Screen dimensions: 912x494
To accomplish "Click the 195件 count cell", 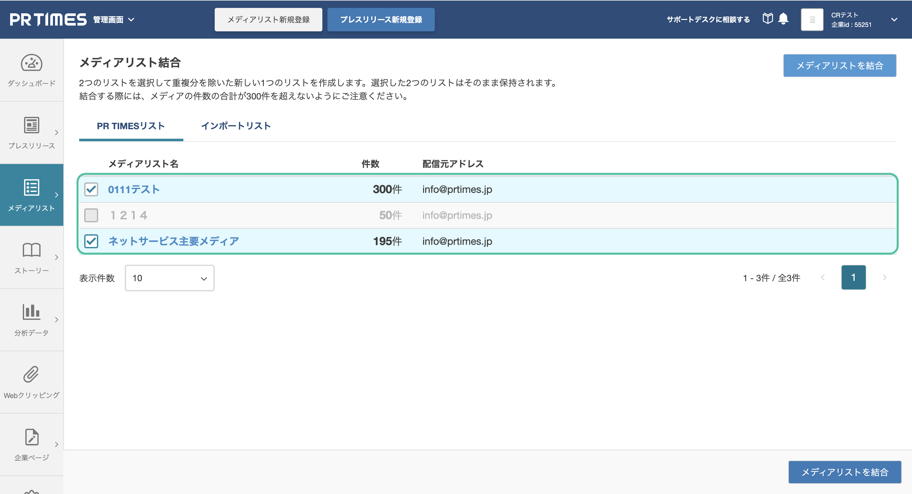I will 387,241.
